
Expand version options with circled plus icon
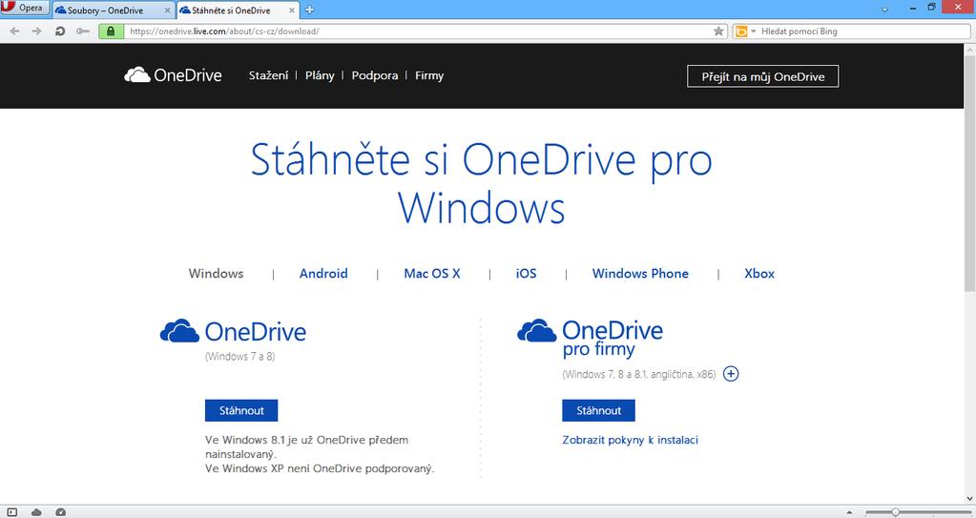point(731,374)
